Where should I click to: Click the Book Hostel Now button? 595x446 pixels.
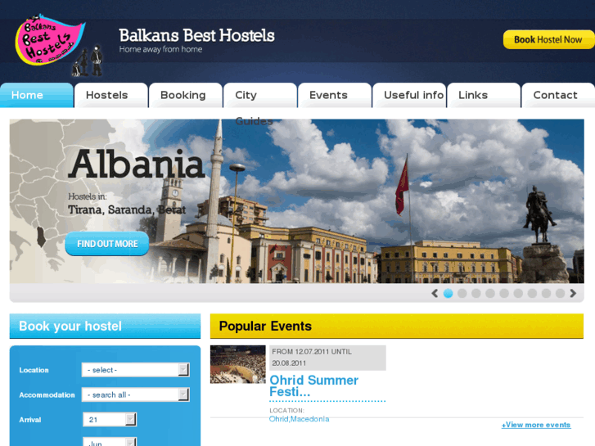[x=548, y=39]
